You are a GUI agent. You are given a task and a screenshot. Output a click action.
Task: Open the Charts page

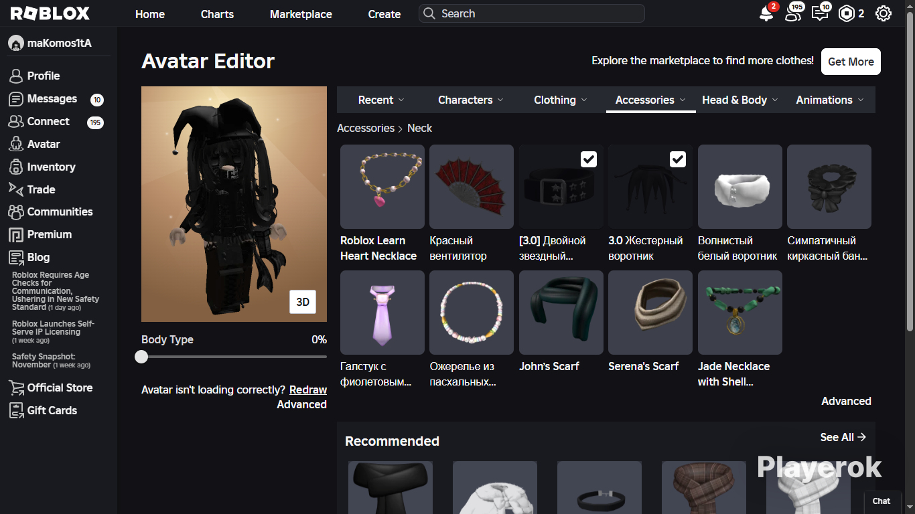[217, 14]
